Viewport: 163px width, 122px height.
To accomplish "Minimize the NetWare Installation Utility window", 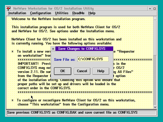I will coord(150,9).
